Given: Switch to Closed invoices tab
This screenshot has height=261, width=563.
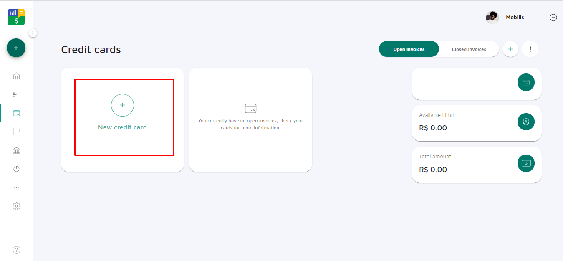Looking at the screenshot, I should pos(469,49).
